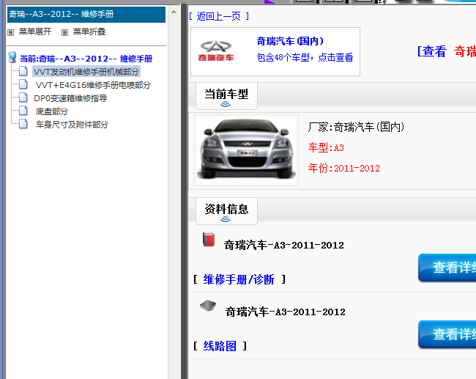The height and width of the screenshot is (379, 476).
Task: Click the 车型:A3 red text
Action: point(326,147)
